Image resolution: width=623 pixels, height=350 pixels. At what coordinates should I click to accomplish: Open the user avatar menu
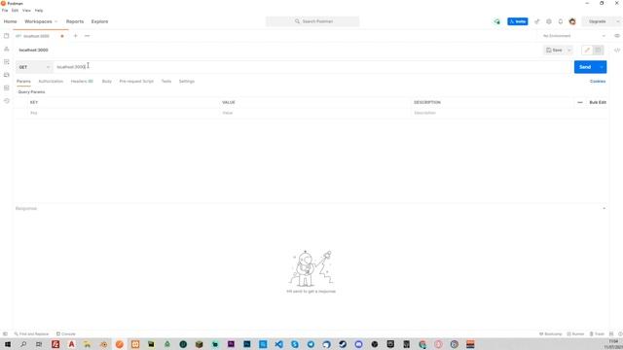572,21
